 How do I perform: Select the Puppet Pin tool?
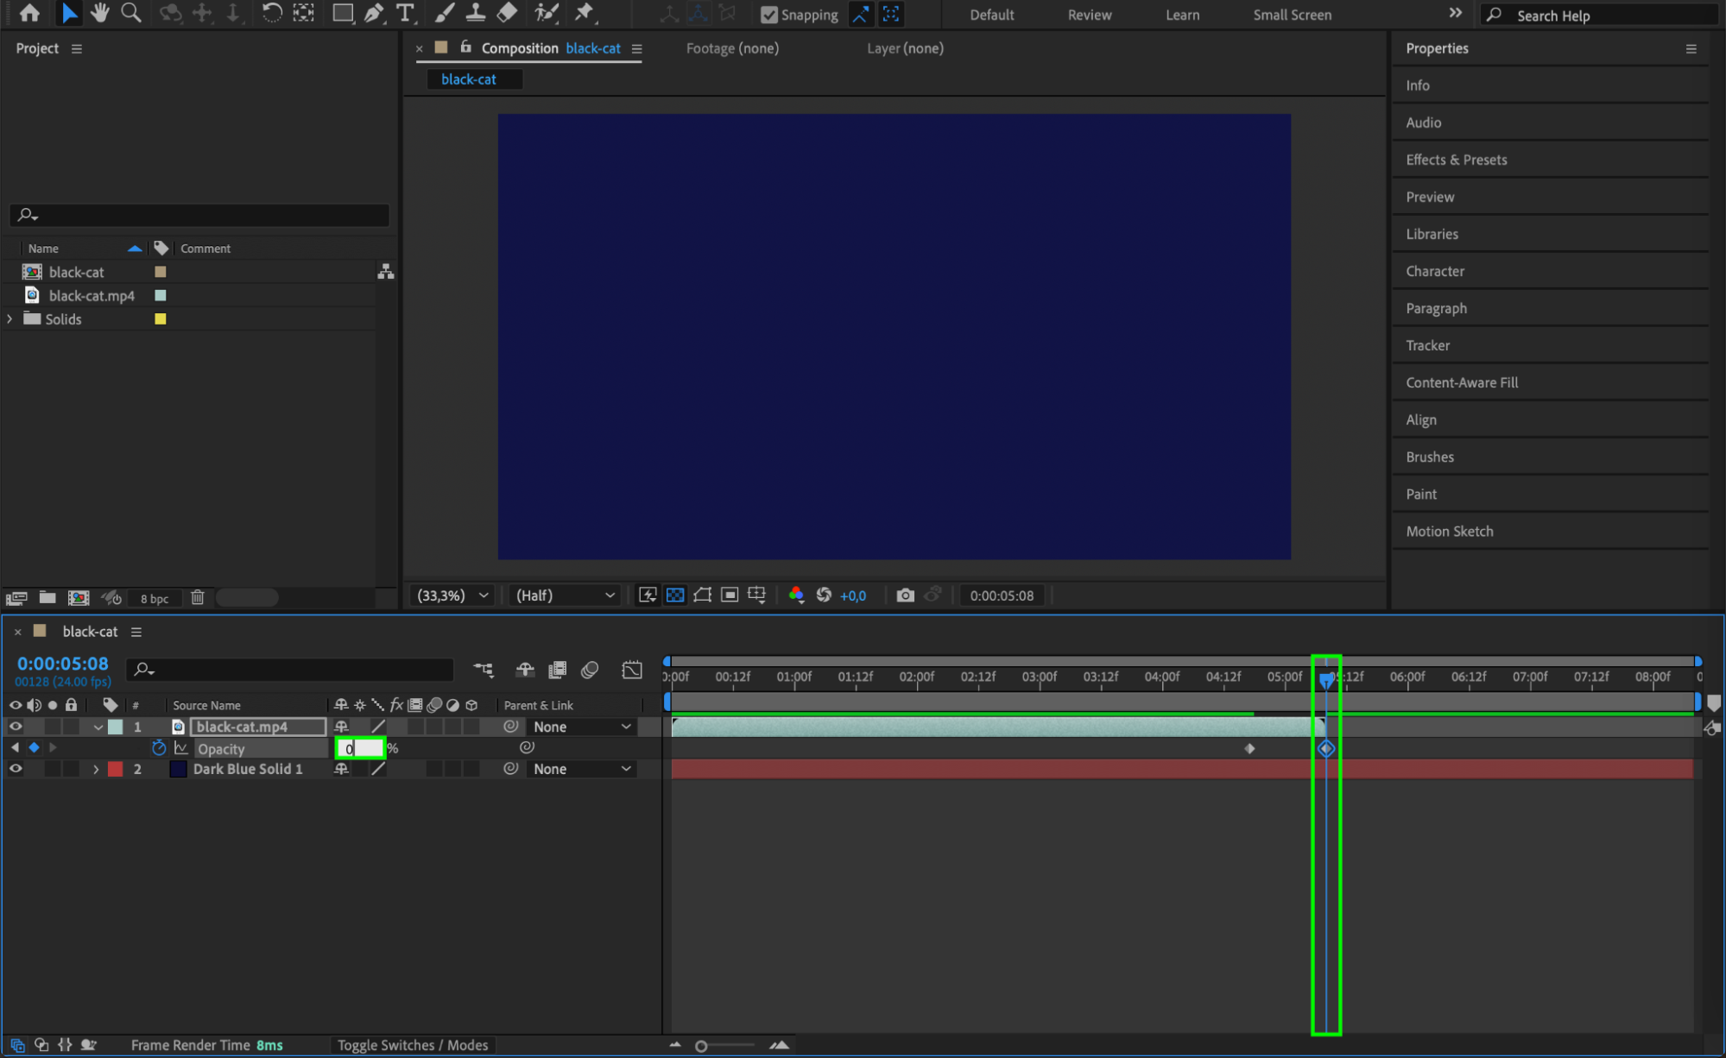coord(585,13)
